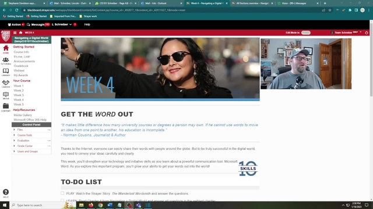Image resolution: width=373 pixels, height=209 pixels.
Task: Click the browser back arrow
Action: pos(4,10)
